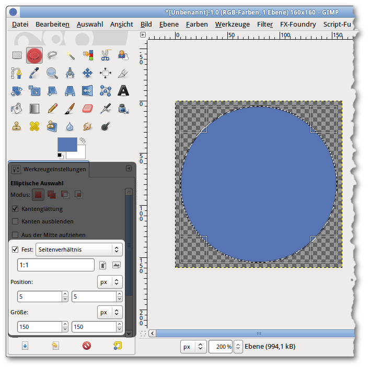Open the Position unit px dropdown
The image size is (370, 367).
coord(110,282)
